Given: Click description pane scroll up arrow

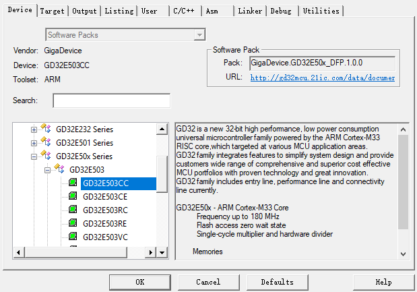Looking at the screenshot, I should pos(403,129).
